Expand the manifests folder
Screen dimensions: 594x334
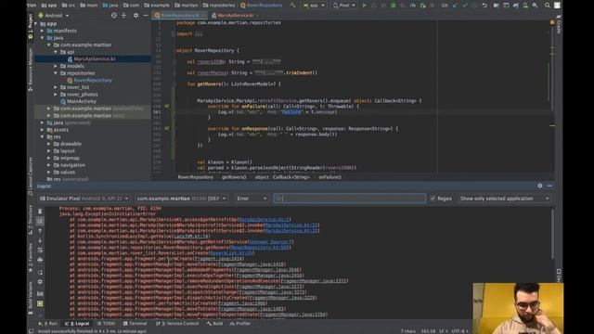pyautogui.click(x=43, y=31)
